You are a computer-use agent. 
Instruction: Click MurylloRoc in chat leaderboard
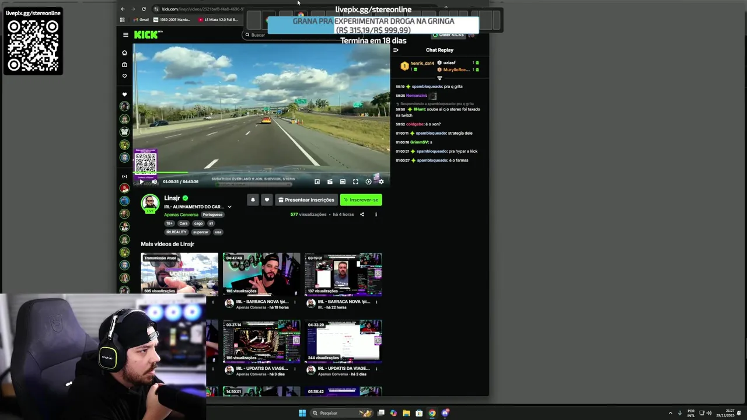tap(456, 70)
